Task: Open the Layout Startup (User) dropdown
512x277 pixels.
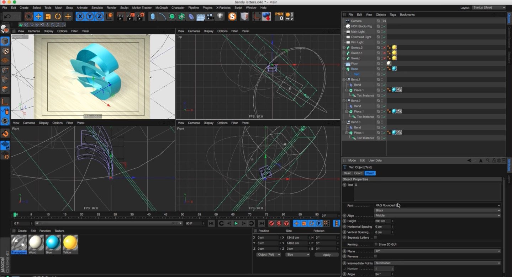Action: click(x=489, y=7)
